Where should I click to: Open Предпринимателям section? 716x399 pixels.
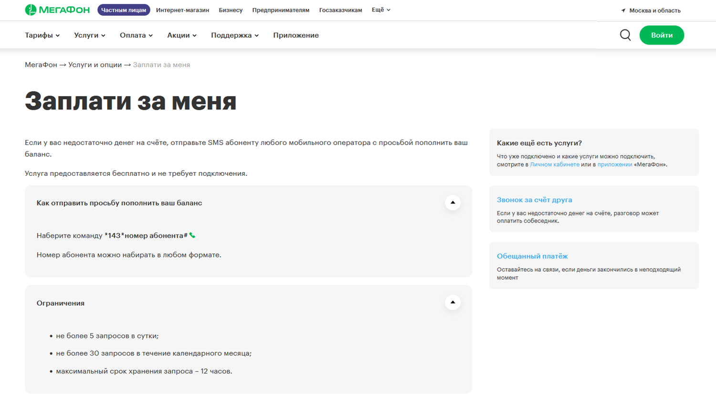point(281,10)
